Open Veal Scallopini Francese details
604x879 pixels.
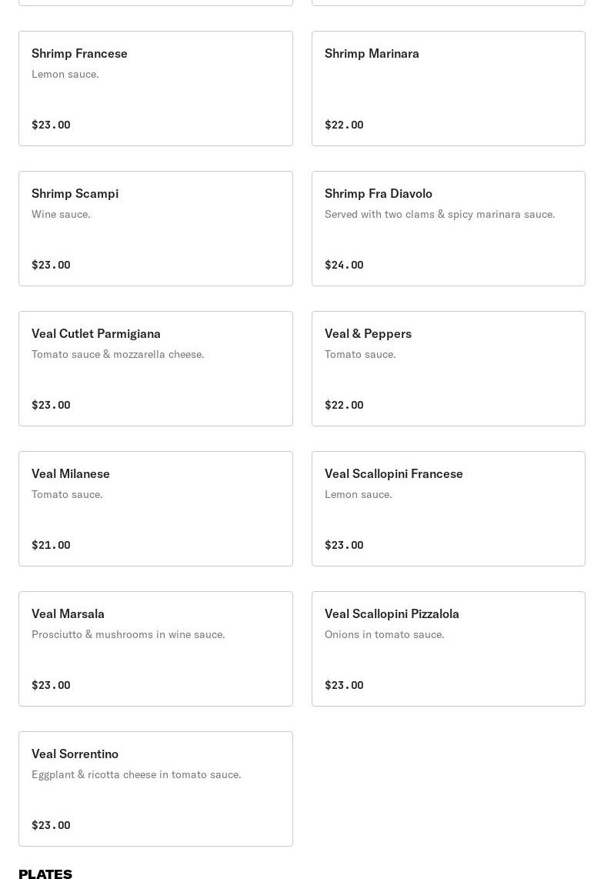point(448,509)
